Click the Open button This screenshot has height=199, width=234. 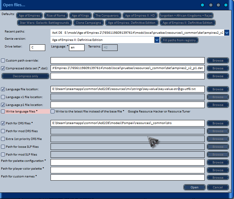(x=194, y=187)
